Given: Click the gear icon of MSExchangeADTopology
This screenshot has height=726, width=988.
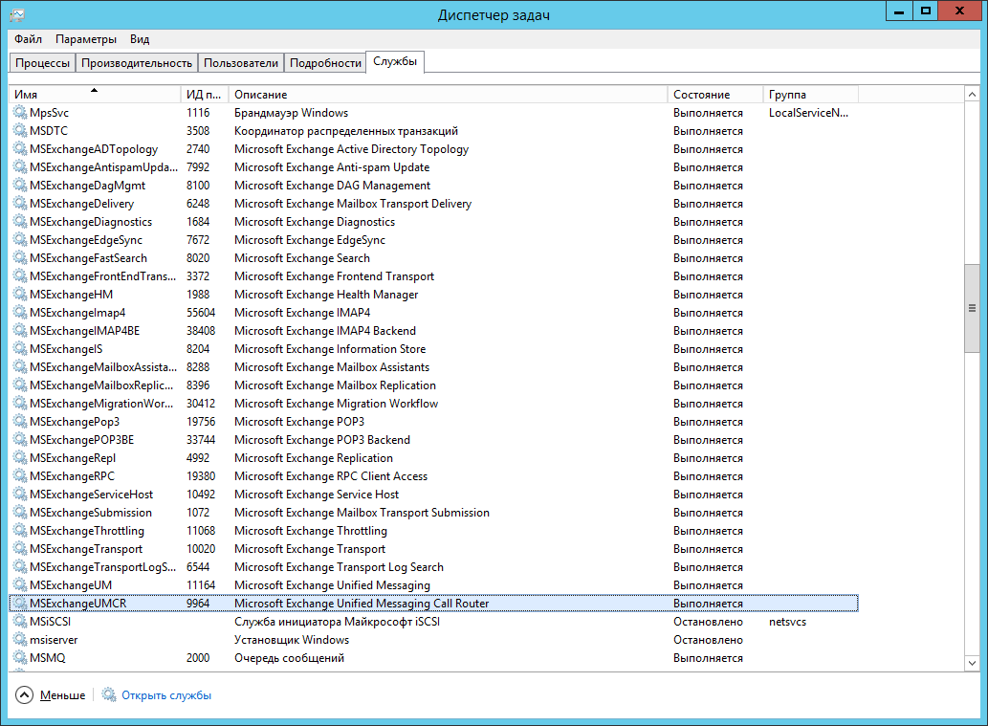Looking at the screenshot, I should [20, 149].
